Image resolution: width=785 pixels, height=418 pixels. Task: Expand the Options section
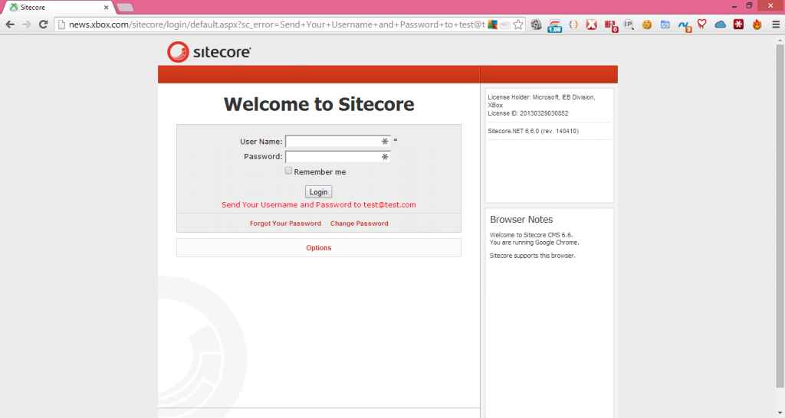pos(318,248)
